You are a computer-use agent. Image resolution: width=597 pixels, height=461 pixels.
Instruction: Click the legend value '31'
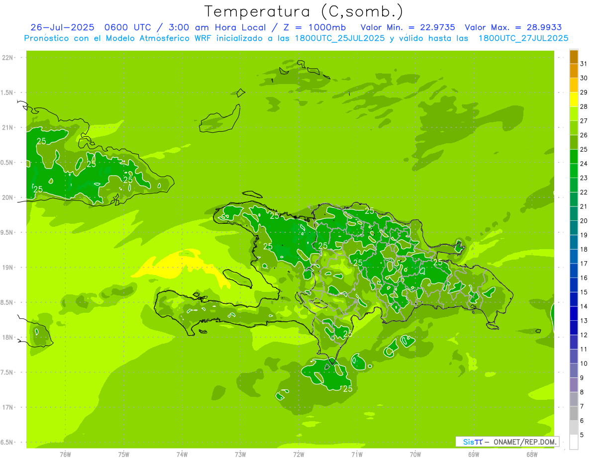click(x=584, y=64)
